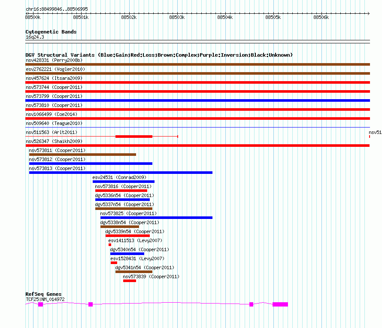This screenshot has width=382, height=328.
Task: Open the esv1528431 (Levy2007) red marker
Action: click(x=114, y=263)
